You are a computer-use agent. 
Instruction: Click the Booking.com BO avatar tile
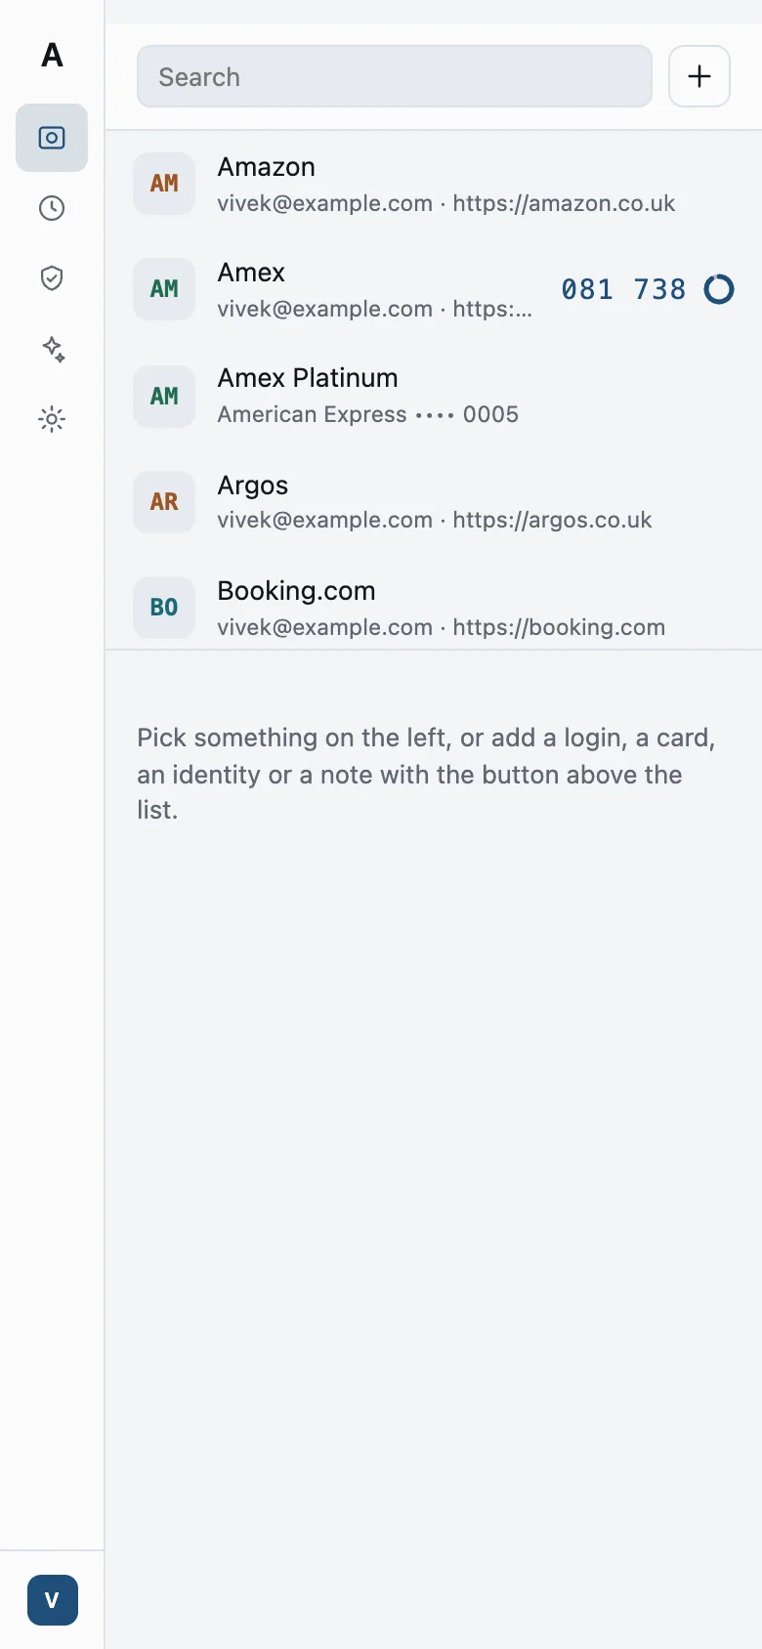click(164, 608)
